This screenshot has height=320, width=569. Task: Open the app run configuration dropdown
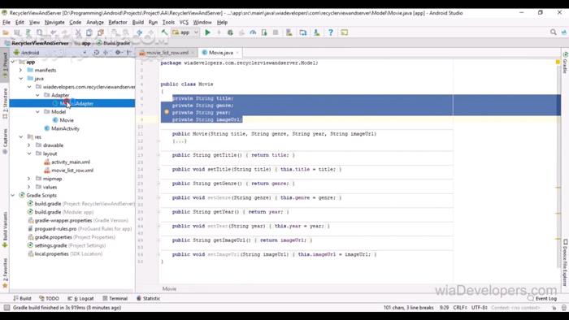pos(185,32)
